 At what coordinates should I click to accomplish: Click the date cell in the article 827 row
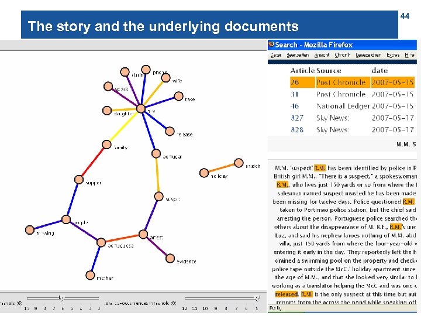pos(392,118)
